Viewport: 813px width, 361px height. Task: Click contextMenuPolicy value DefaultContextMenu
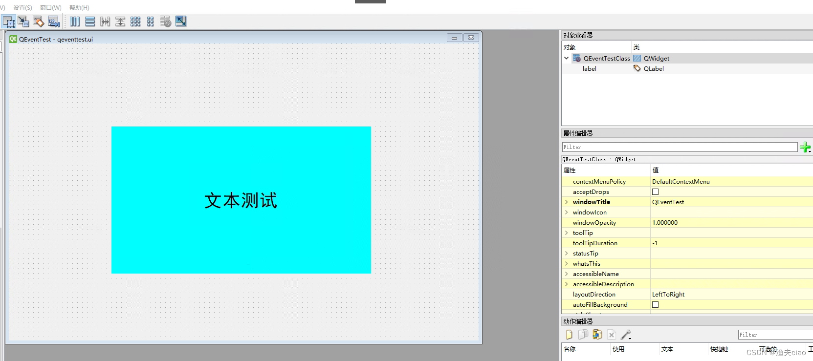tap(681, 182)
